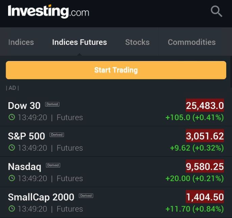Click Derived badge next to SmallCap 2000
Screen dimensions: 232x218
(86, 196)
